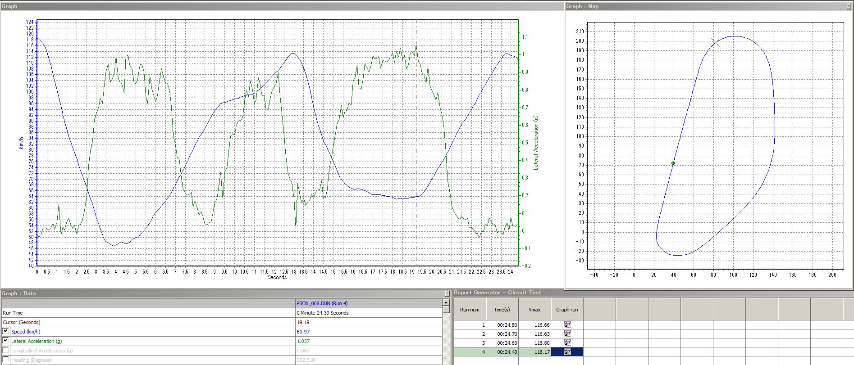Open graph icon for run 3

[567, 343]
